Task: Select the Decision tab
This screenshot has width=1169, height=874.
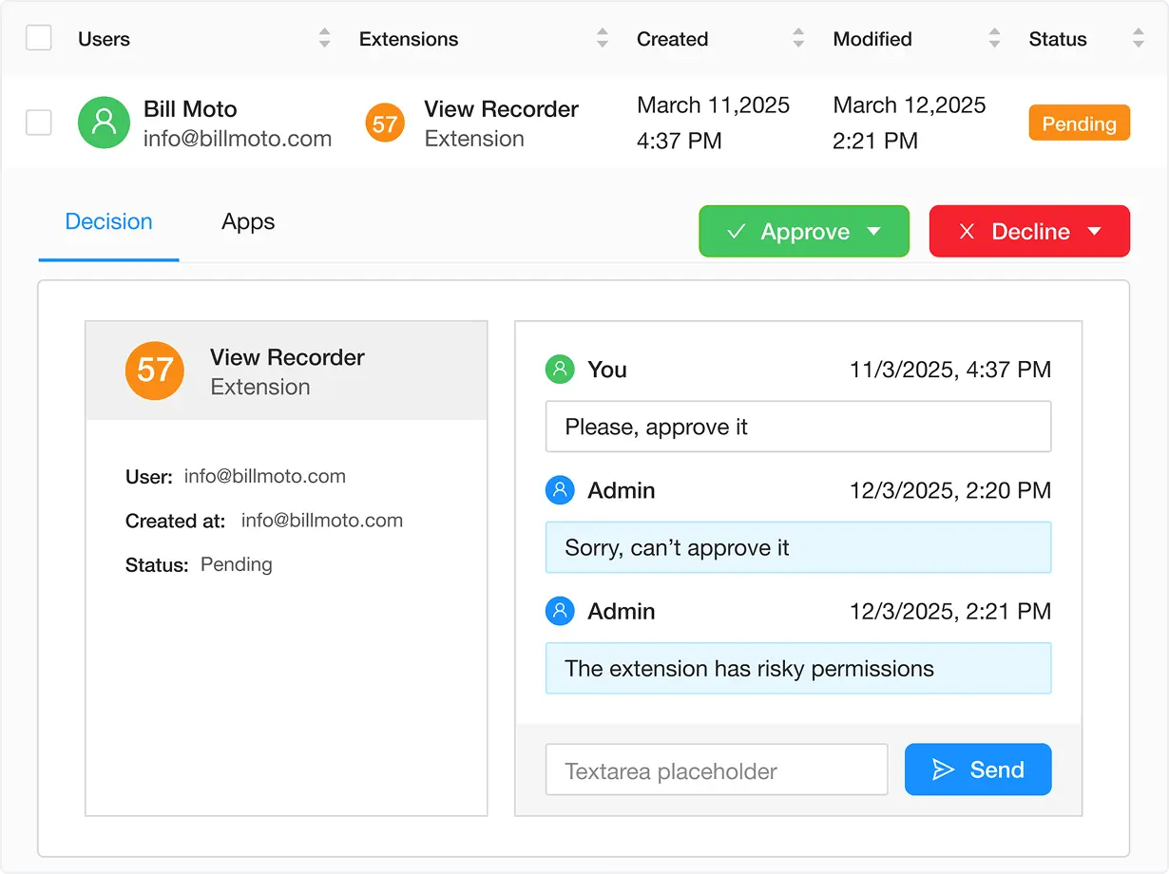Action: click(x=107, y=221)
